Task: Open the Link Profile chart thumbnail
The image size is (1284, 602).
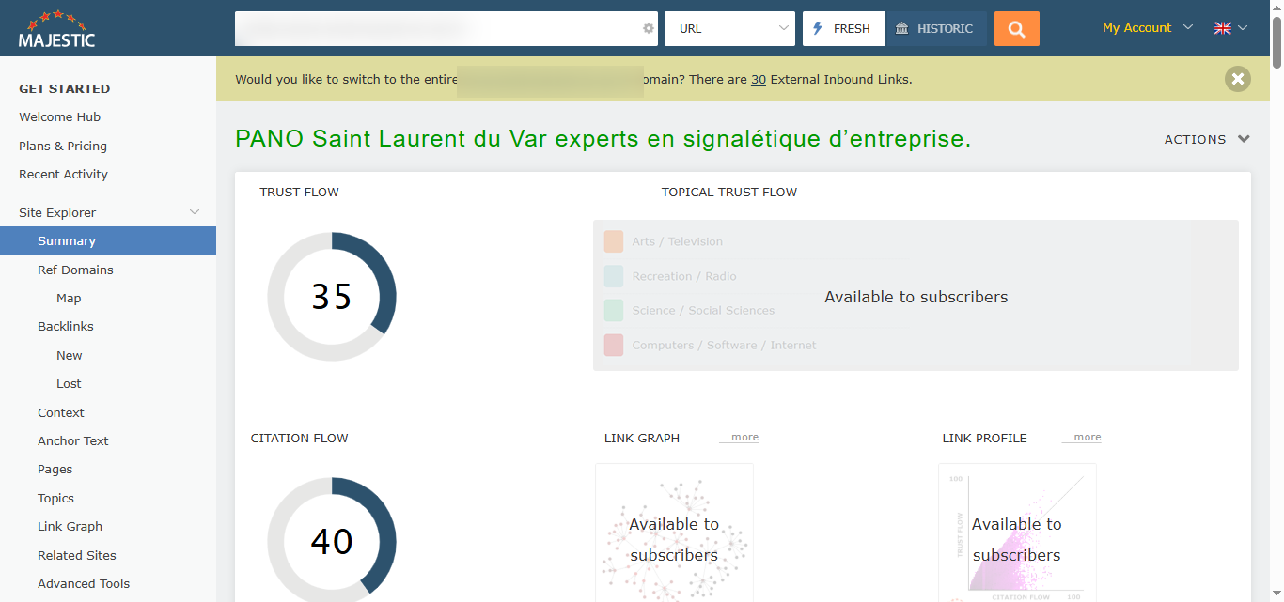Action: (1017, 533)
